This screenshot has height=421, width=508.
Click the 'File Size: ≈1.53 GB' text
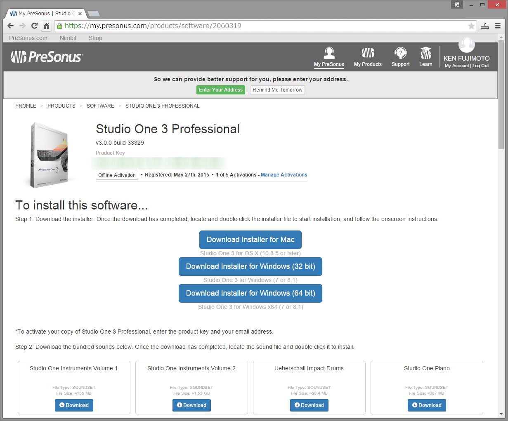[191, 393]
